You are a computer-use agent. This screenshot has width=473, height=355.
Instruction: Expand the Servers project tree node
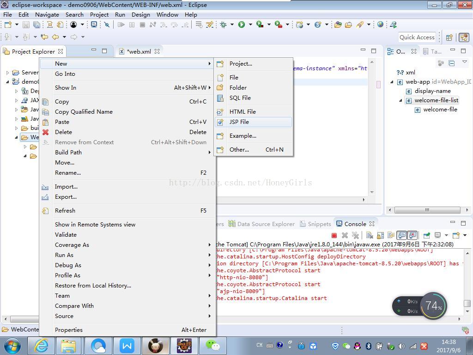(8, 73)
